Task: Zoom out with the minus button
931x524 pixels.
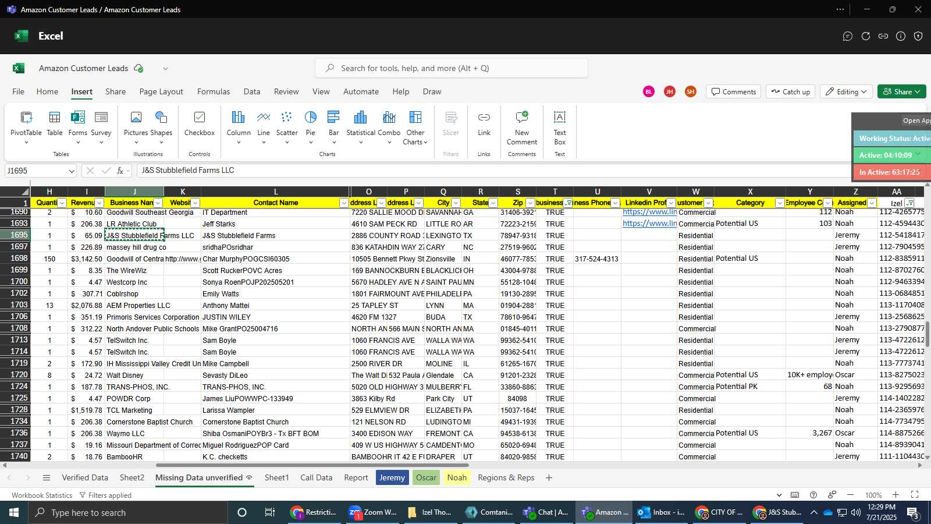Action: 850,495
